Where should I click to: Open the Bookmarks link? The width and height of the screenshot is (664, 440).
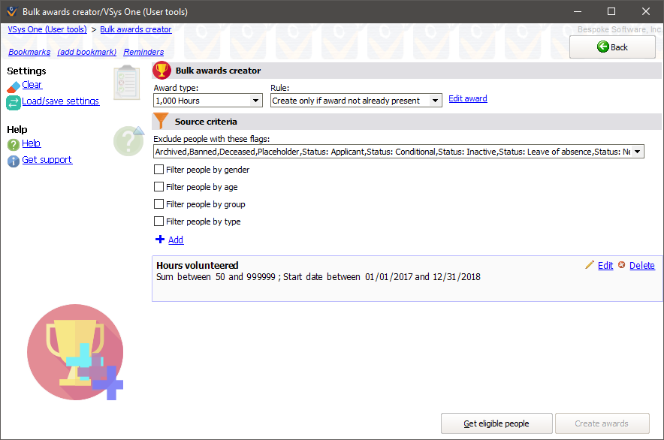coord(29,53)
